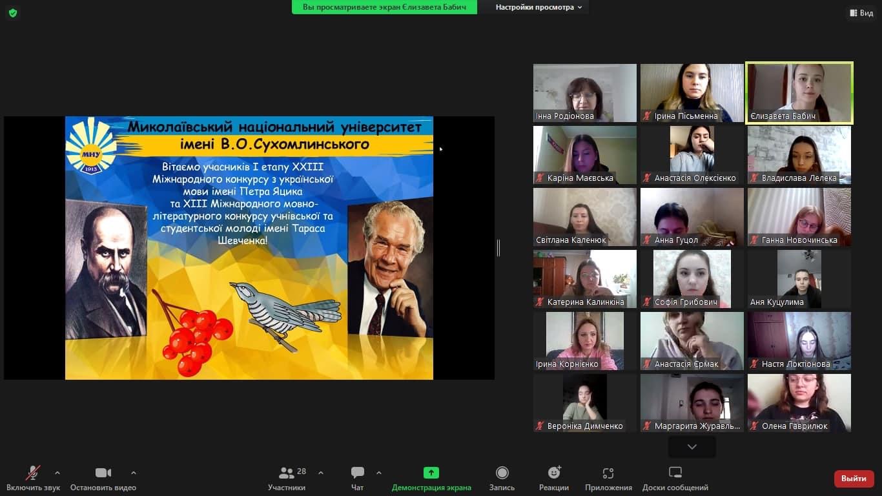
Task: Show more participants with down chevron
Action: coord(692,447)
